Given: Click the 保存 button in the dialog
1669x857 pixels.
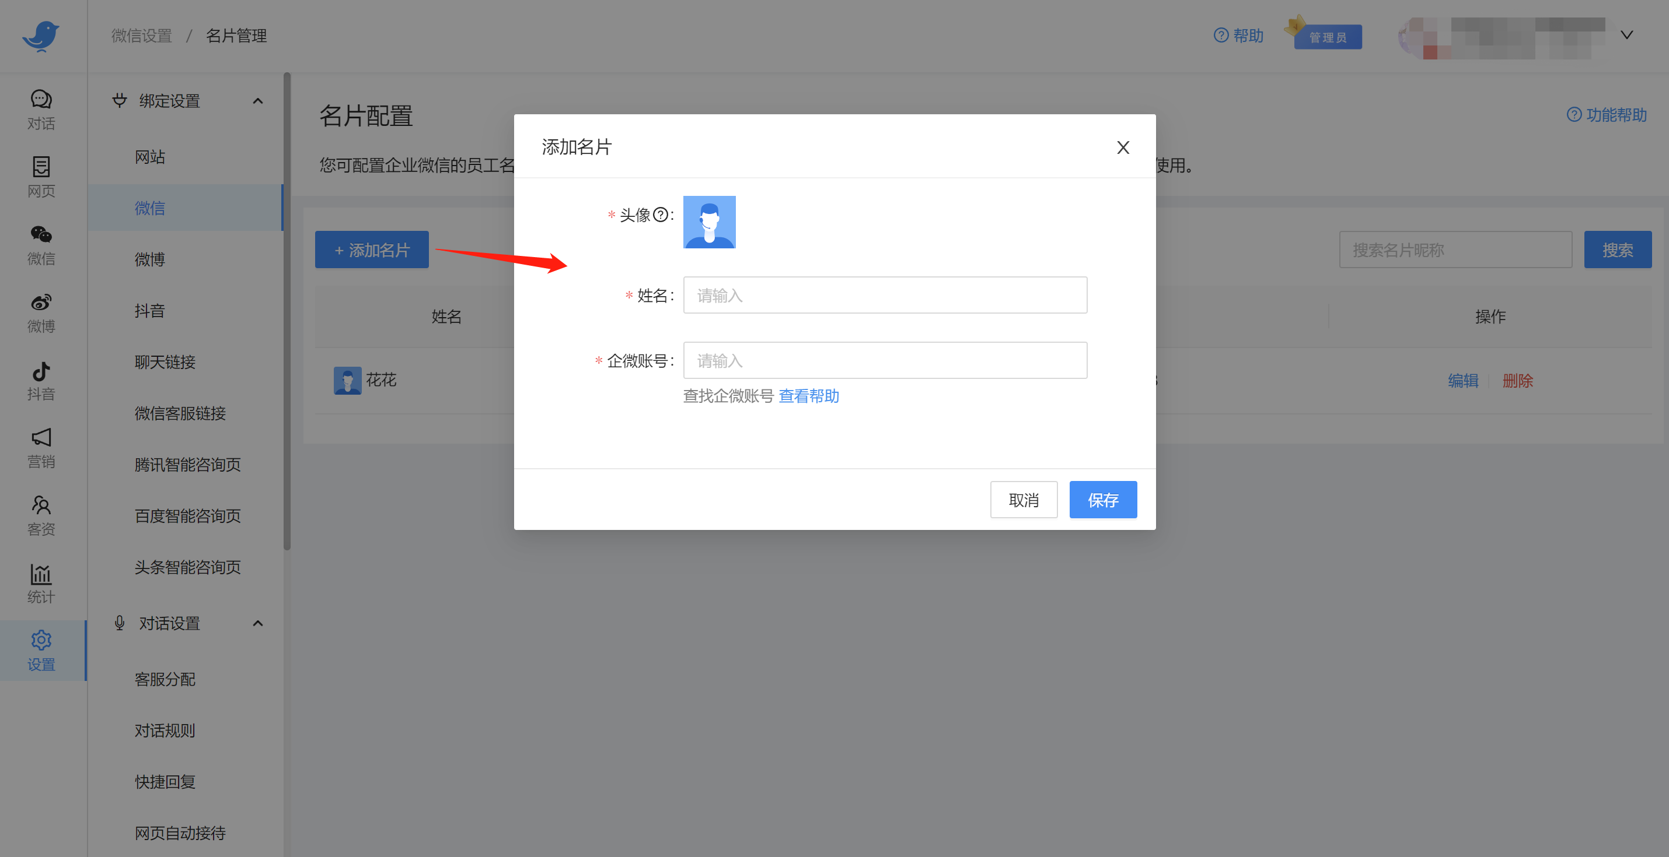Looking at the screenshot, I should click(x=1103, y=499).
